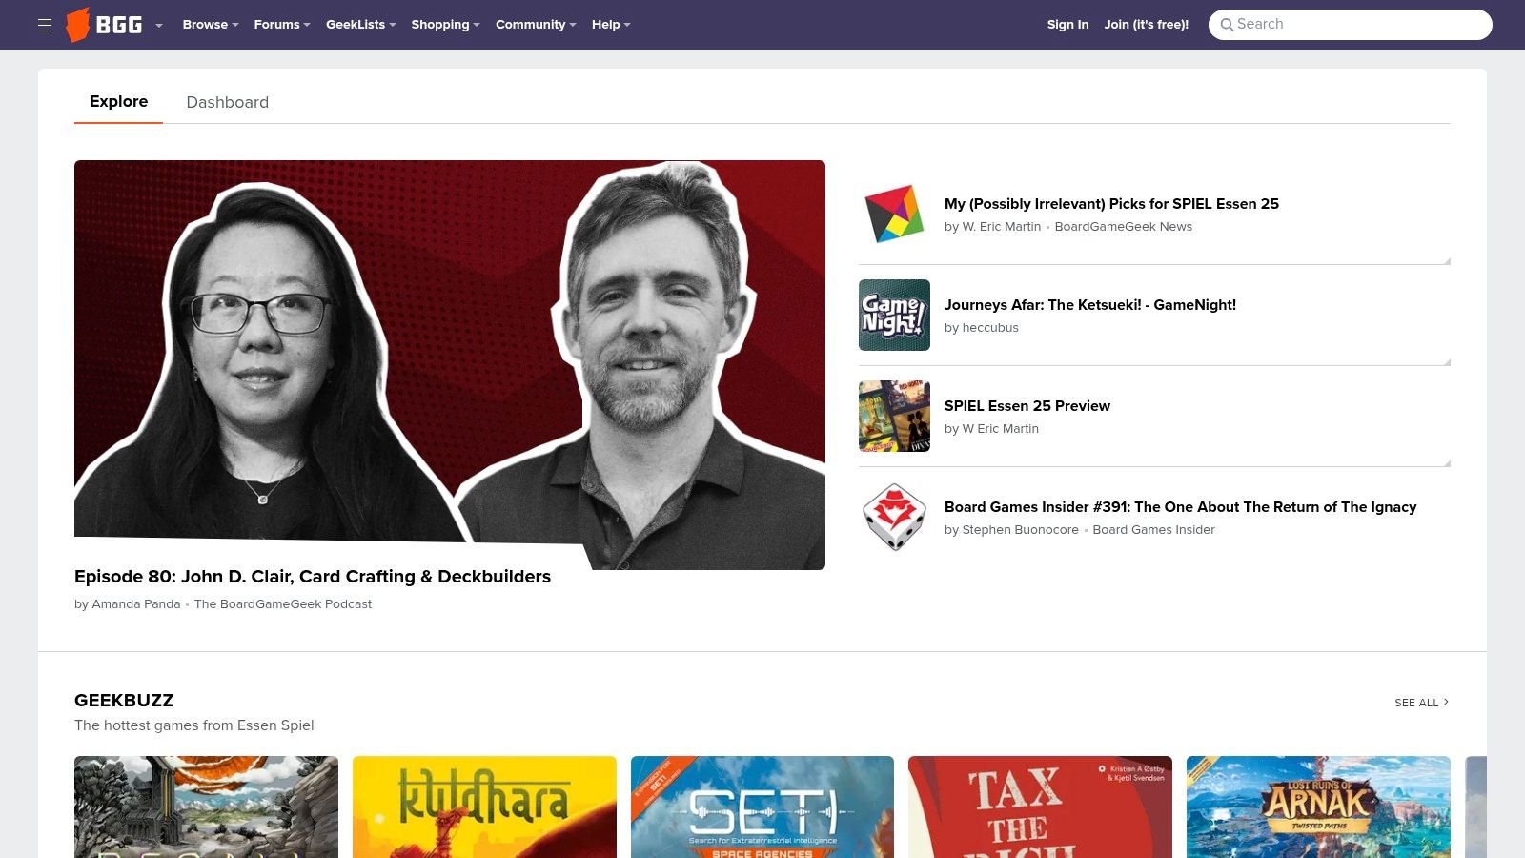Click the BGG logo
Screen dimensions: 1525x858
pyautogui.click(x=104, y=25)
